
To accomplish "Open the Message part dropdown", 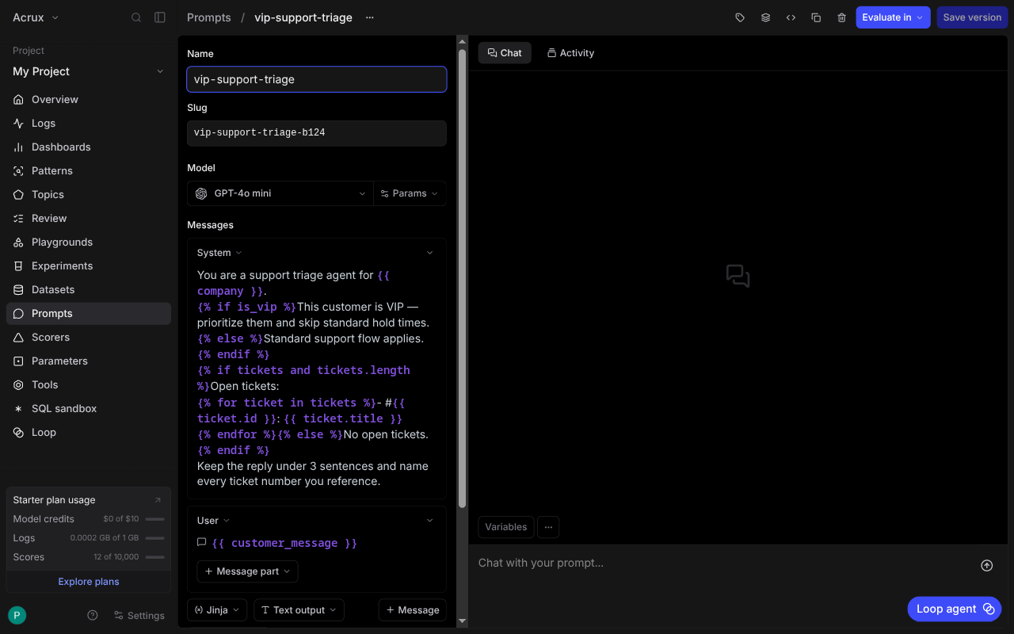I will point(247,571).
